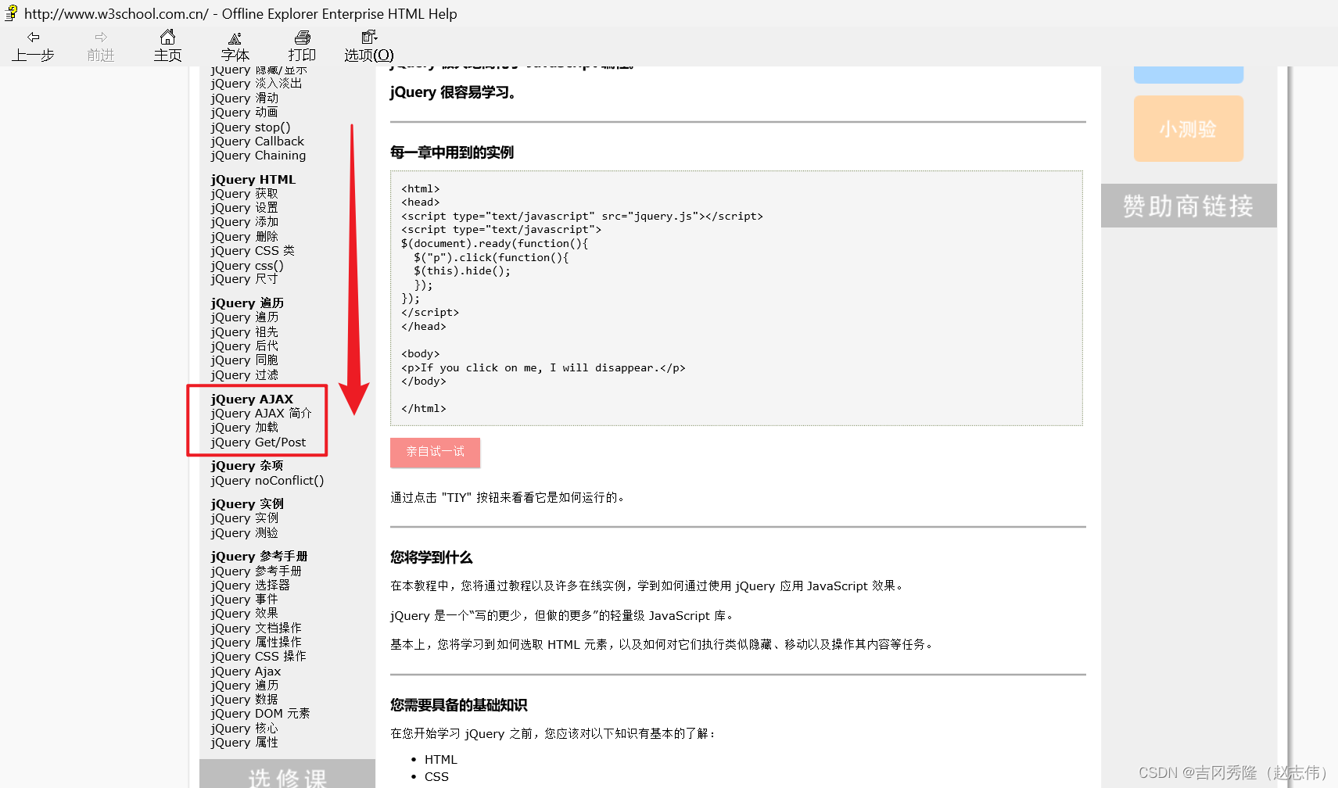Open the jQuery 后代 link
Viewport: 1338px width, 788px height.
[244, 346]
